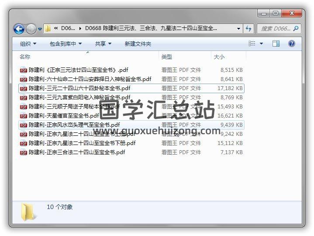The image size is (314, 236).
Task: Sort by 大小 column header
Action: point(219,57)
